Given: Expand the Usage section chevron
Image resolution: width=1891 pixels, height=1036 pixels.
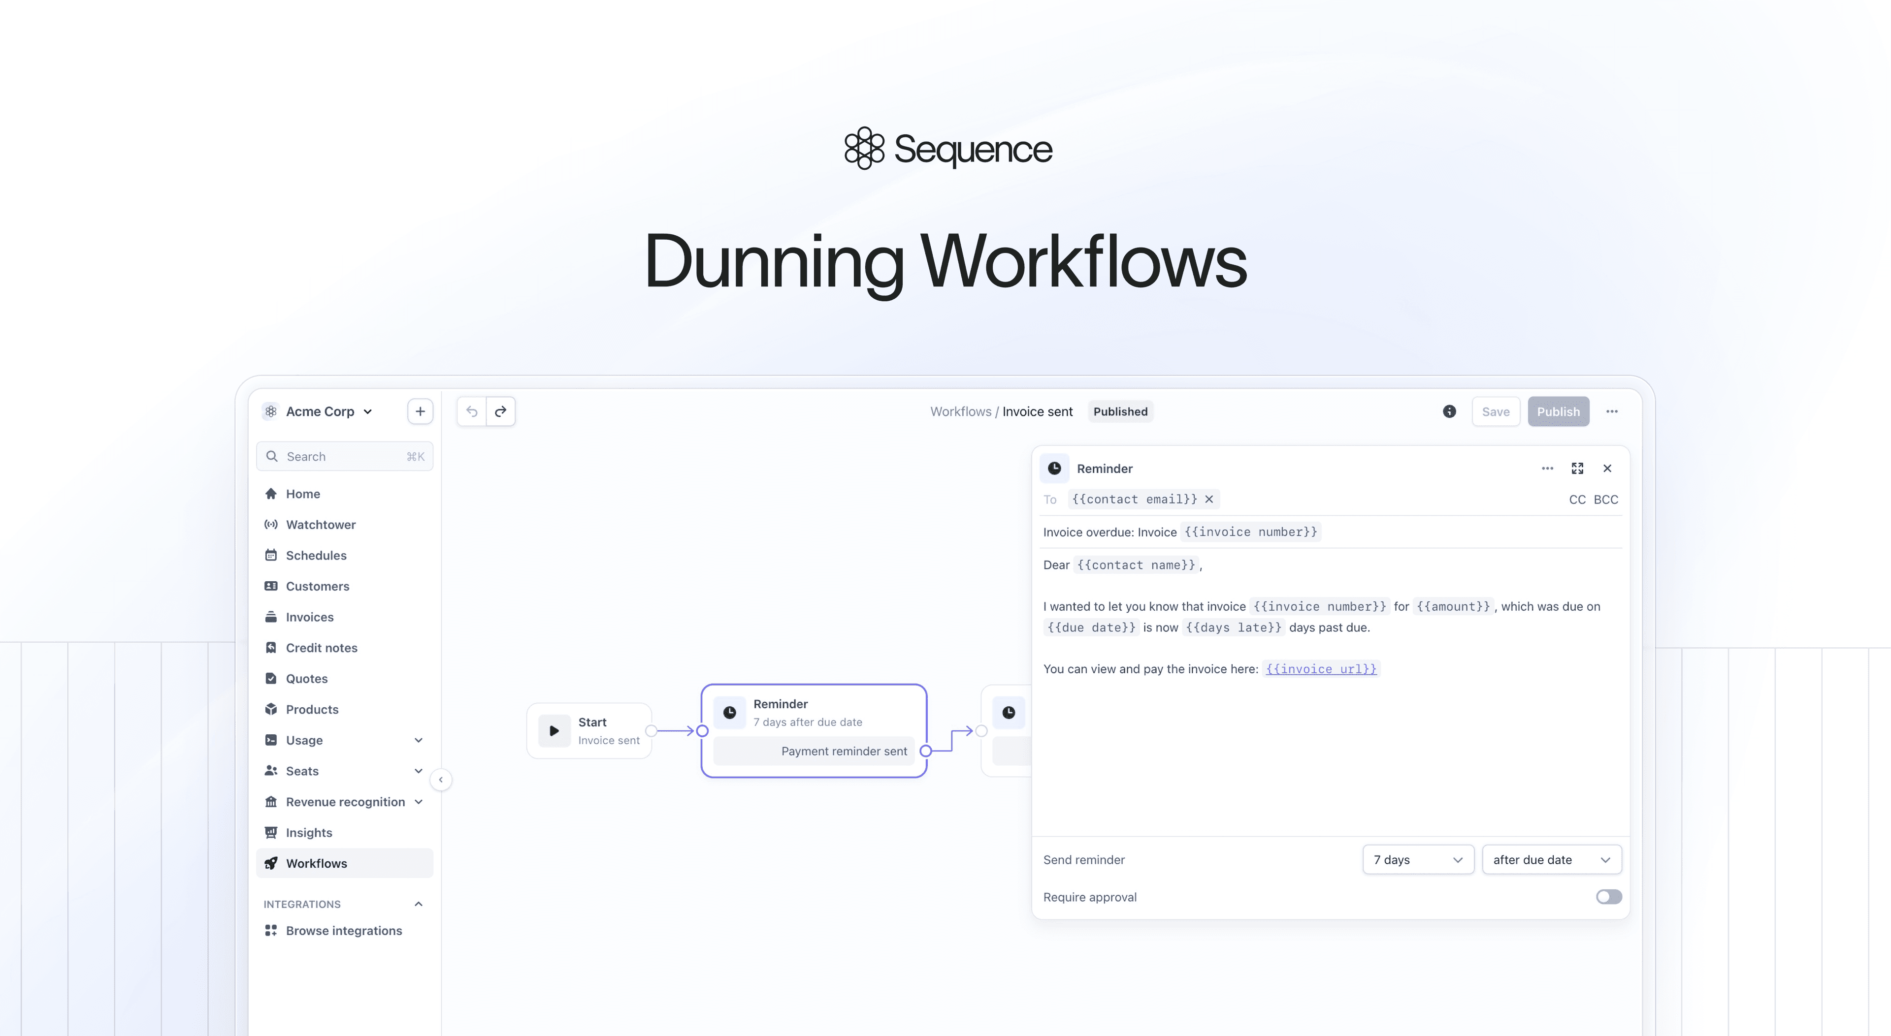Looking at the screenshot, I should pyautogui.click(x=419, y=740).
